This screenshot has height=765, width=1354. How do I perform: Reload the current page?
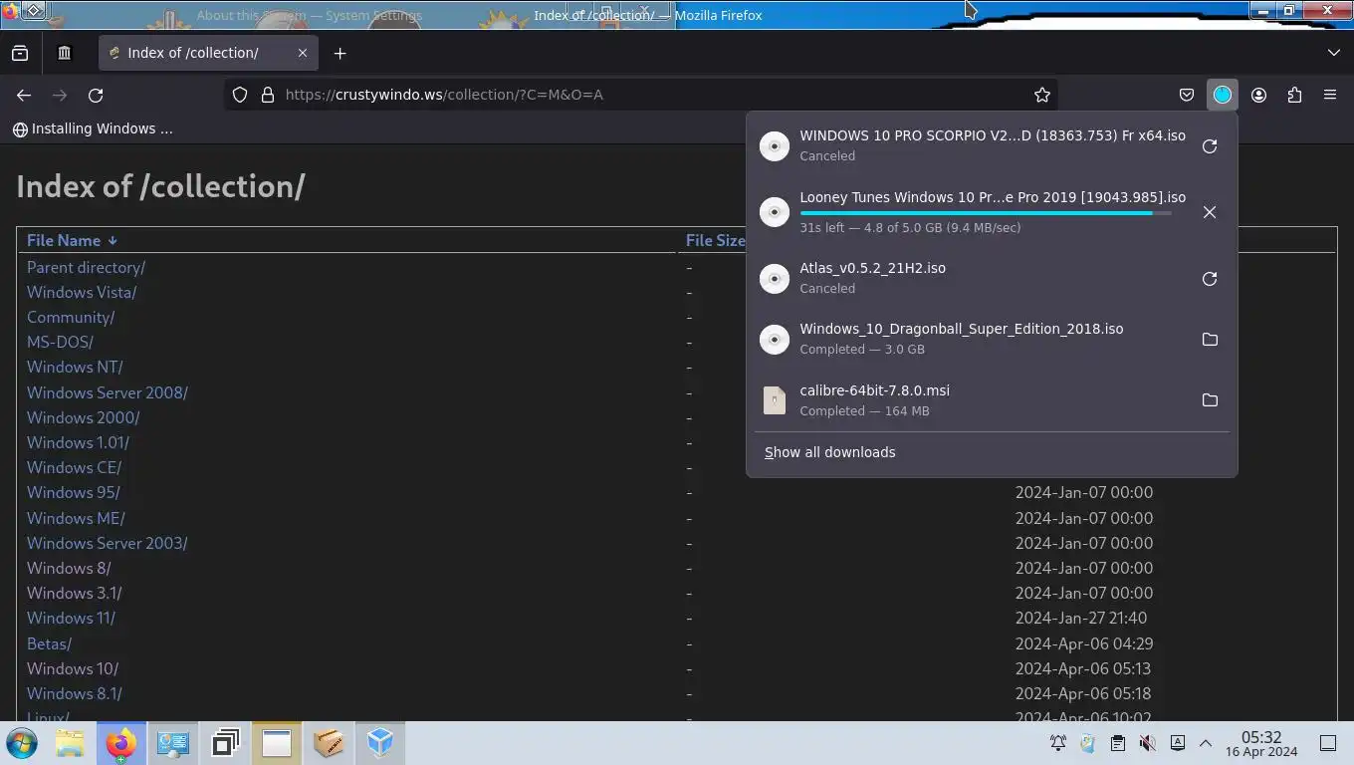pyautogui.click(x=96, y=95)
